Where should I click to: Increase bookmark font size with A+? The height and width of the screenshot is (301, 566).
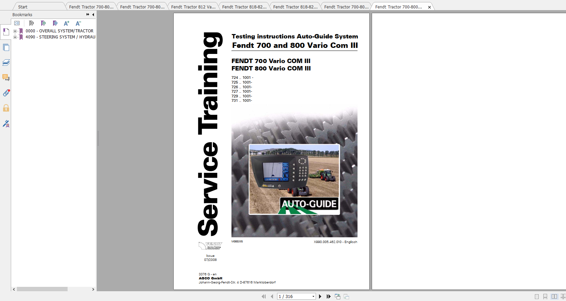tap(67, 23)
